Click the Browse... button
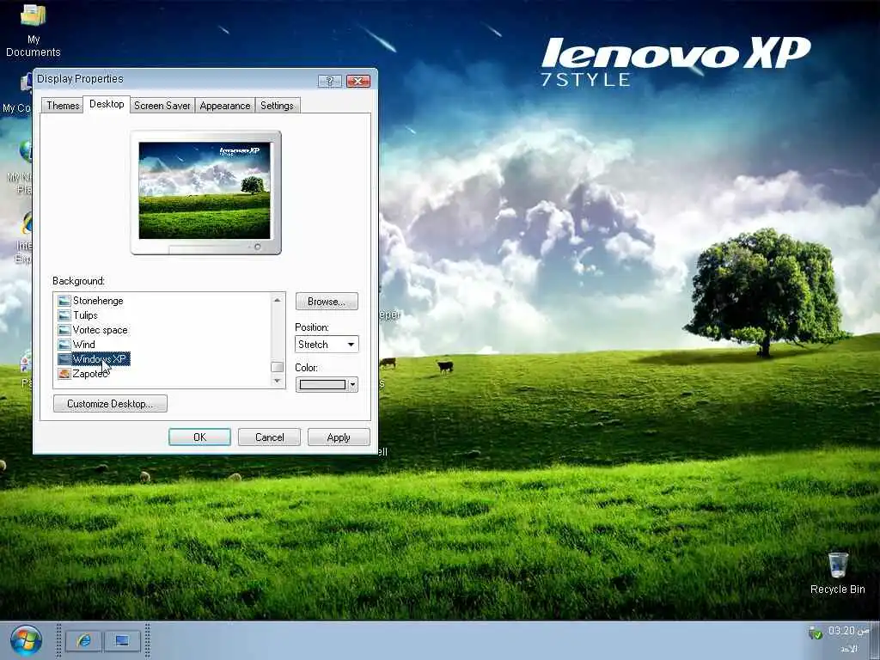Viewport: 880px width, 660px height. tap(327, 302)
